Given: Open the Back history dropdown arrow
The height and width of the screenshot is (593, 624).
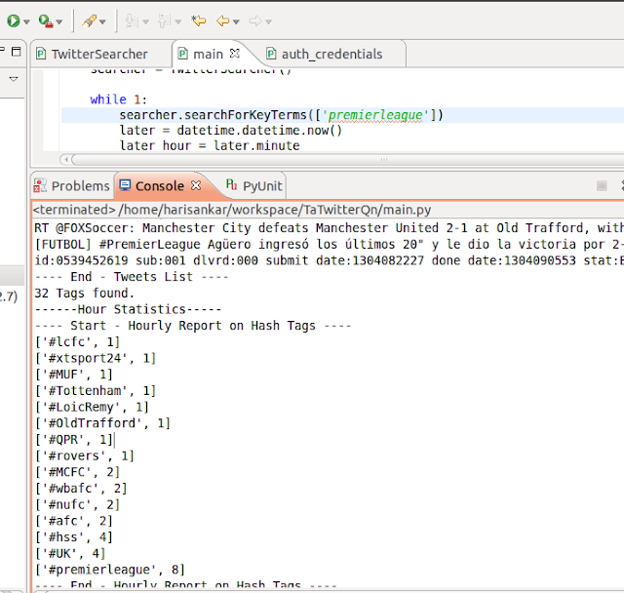Looking at the screenshot, I should 236,21.
